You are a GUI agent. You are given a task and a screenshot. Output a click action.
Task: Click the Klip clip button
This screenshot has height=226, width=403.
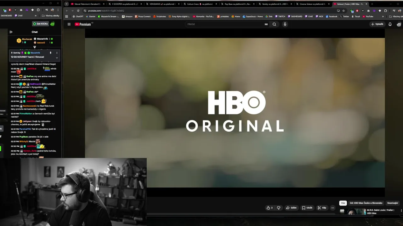click(322, 208)
